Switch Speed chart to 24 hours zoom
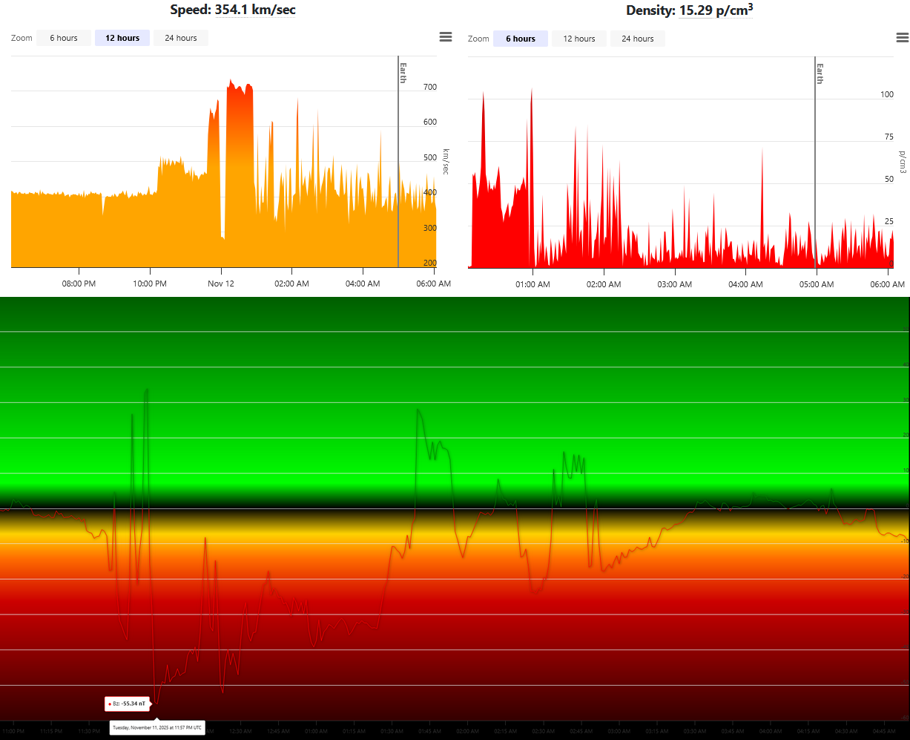Screen dimensions: 910x740 coord(181,38)
